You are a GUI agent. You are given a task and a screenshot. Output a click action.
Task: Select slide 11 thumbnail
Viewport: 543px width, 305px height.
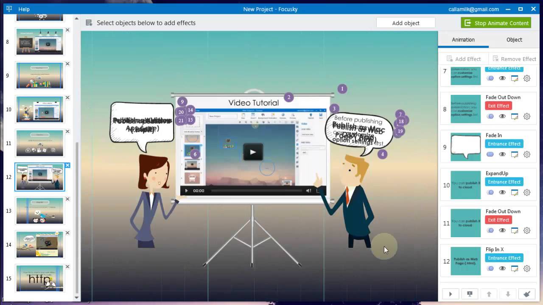pyautogui.click(x=40, y=143)
